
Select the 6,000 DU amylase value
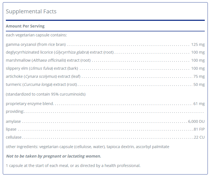(x=196, y=121)
